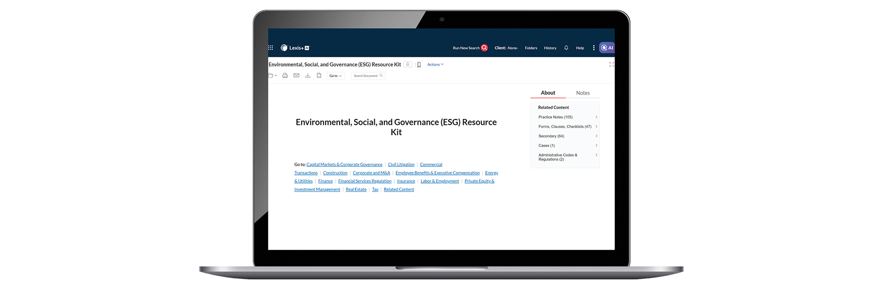
Task: Click in the Search Document field
Action: tap(367, 76)
